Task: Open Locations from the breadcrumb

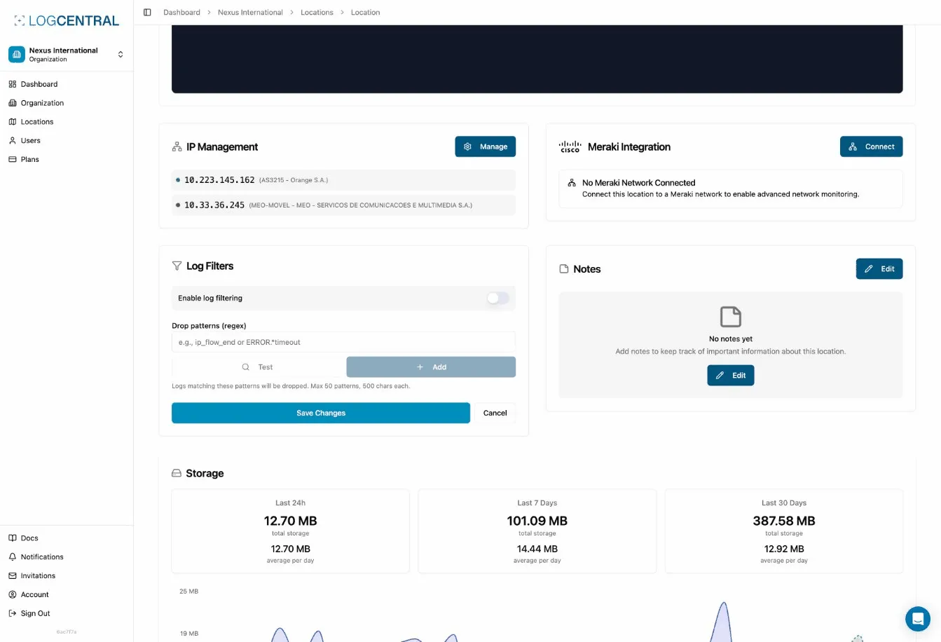Action: click(x=317, y=12)
